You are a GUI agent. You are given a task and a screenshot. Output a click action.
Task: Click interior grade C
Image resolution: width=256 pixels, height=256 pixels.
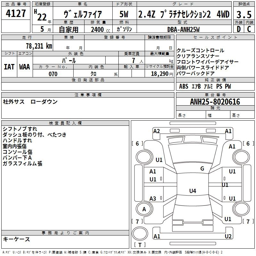pos(249,29)
